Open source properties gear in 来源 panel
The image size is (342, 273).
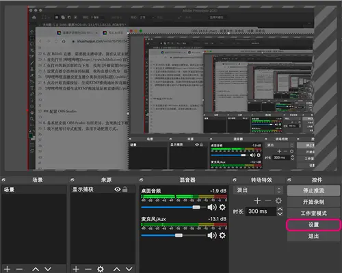pyautogui.click(x=101, y=269)
